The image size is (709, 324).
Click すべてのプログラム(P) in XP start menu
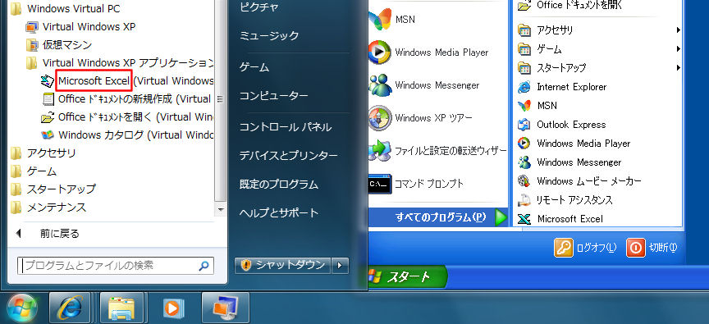(438, 217)
